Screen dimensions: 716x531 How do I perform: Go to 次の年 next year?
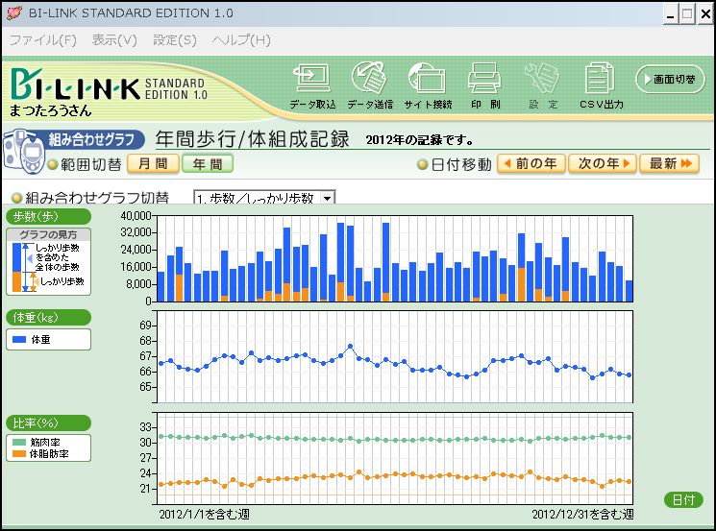(602, 164)
